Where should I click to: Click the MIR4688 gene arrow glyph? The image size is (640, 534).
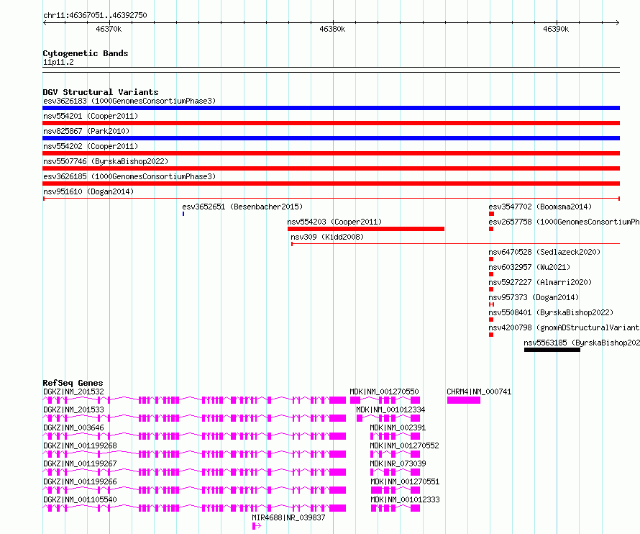pos(257,526)
